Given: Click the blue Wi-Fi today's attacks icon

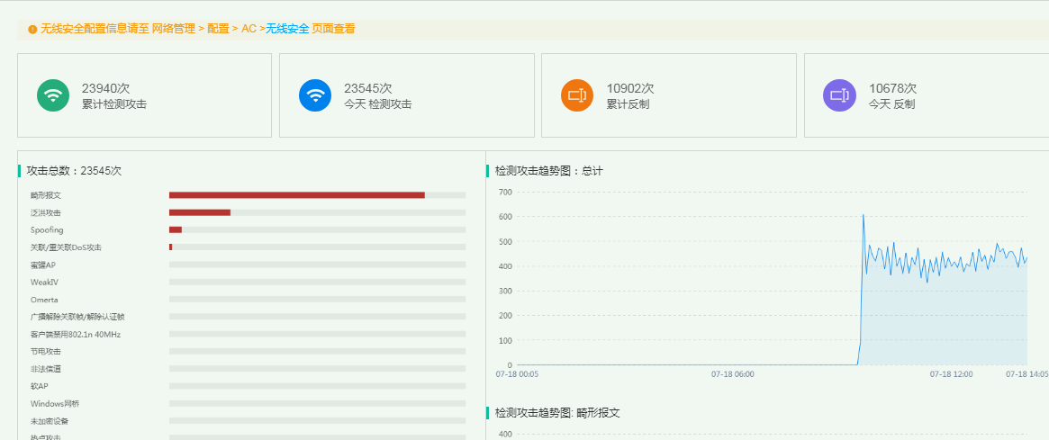Looking at the screenshot, I should tap(315, 95).
